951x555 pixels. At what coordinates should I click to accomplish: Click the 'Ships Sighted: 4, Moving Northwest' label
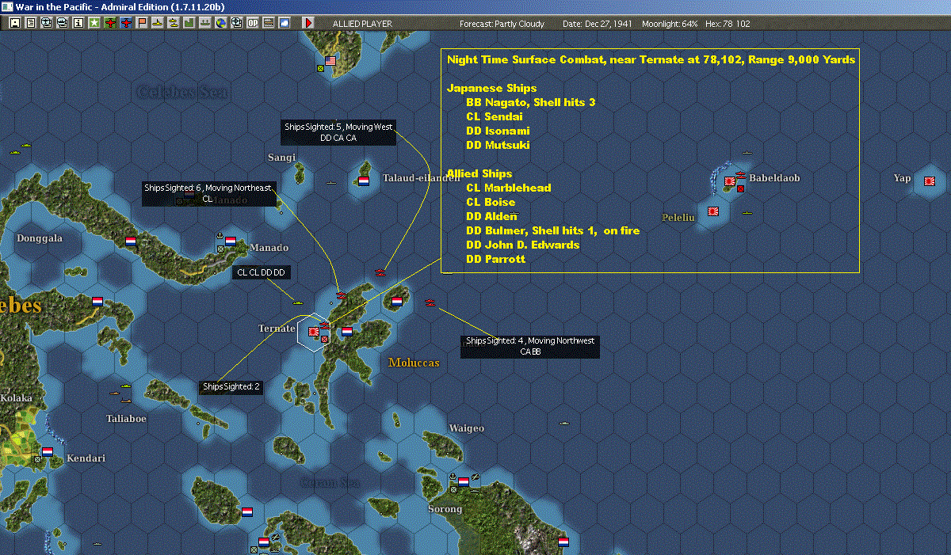(530, 346)
